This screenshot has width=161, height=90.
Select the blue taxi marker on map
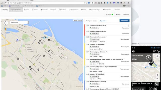click(17, 40)
